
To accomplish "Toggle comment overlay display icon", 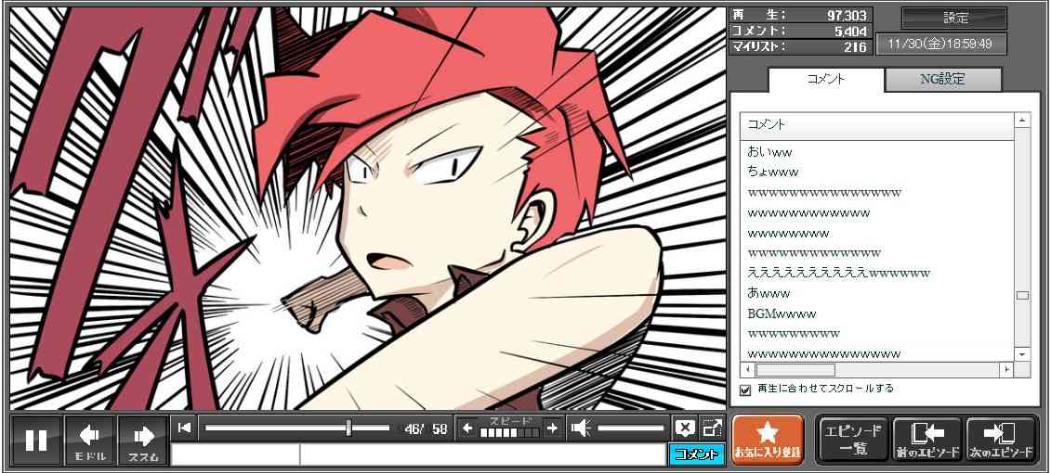I will [x=685, y=428].
